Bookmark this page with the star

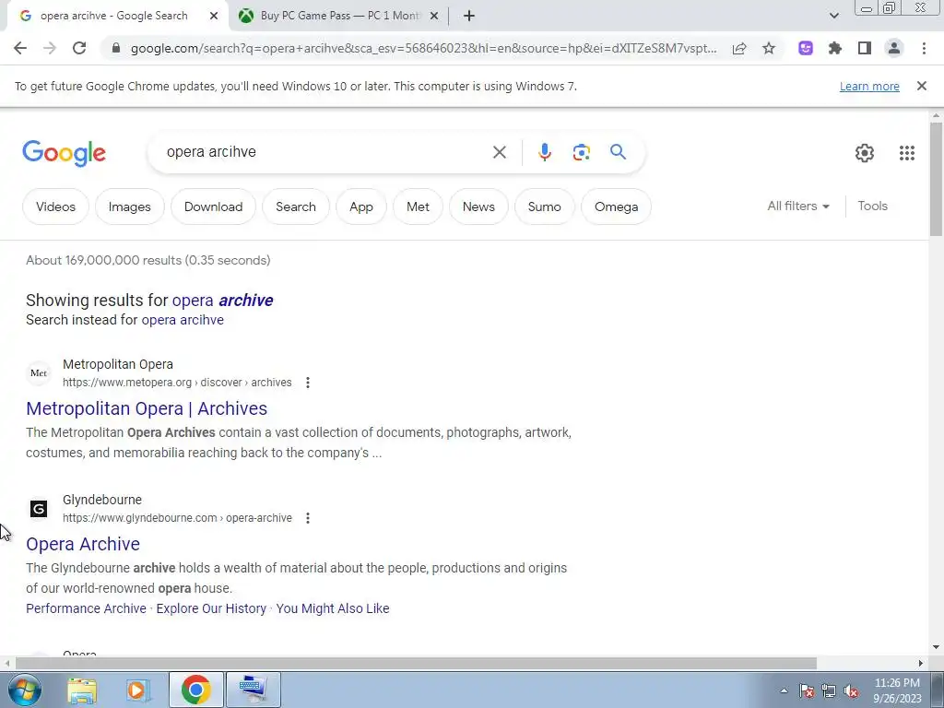click(x=769, y=48)
